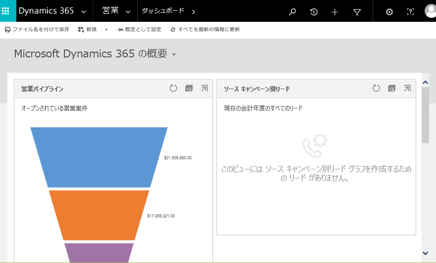
Task: Click the 新規 command button
Action: point(87,29)
